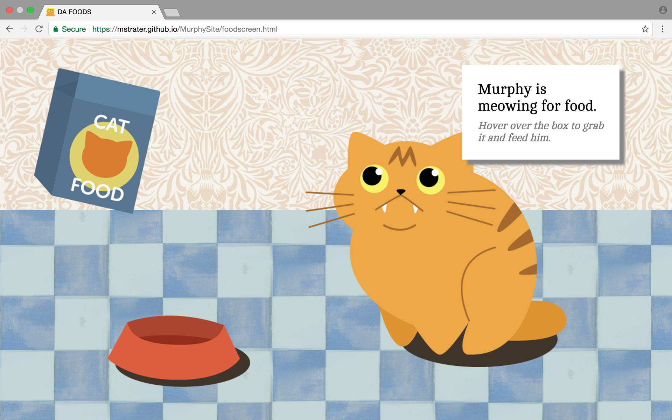Click the 'Hover over the box' instruction text
This screenshot has width=672, height=420.
[x=541, y=132]
